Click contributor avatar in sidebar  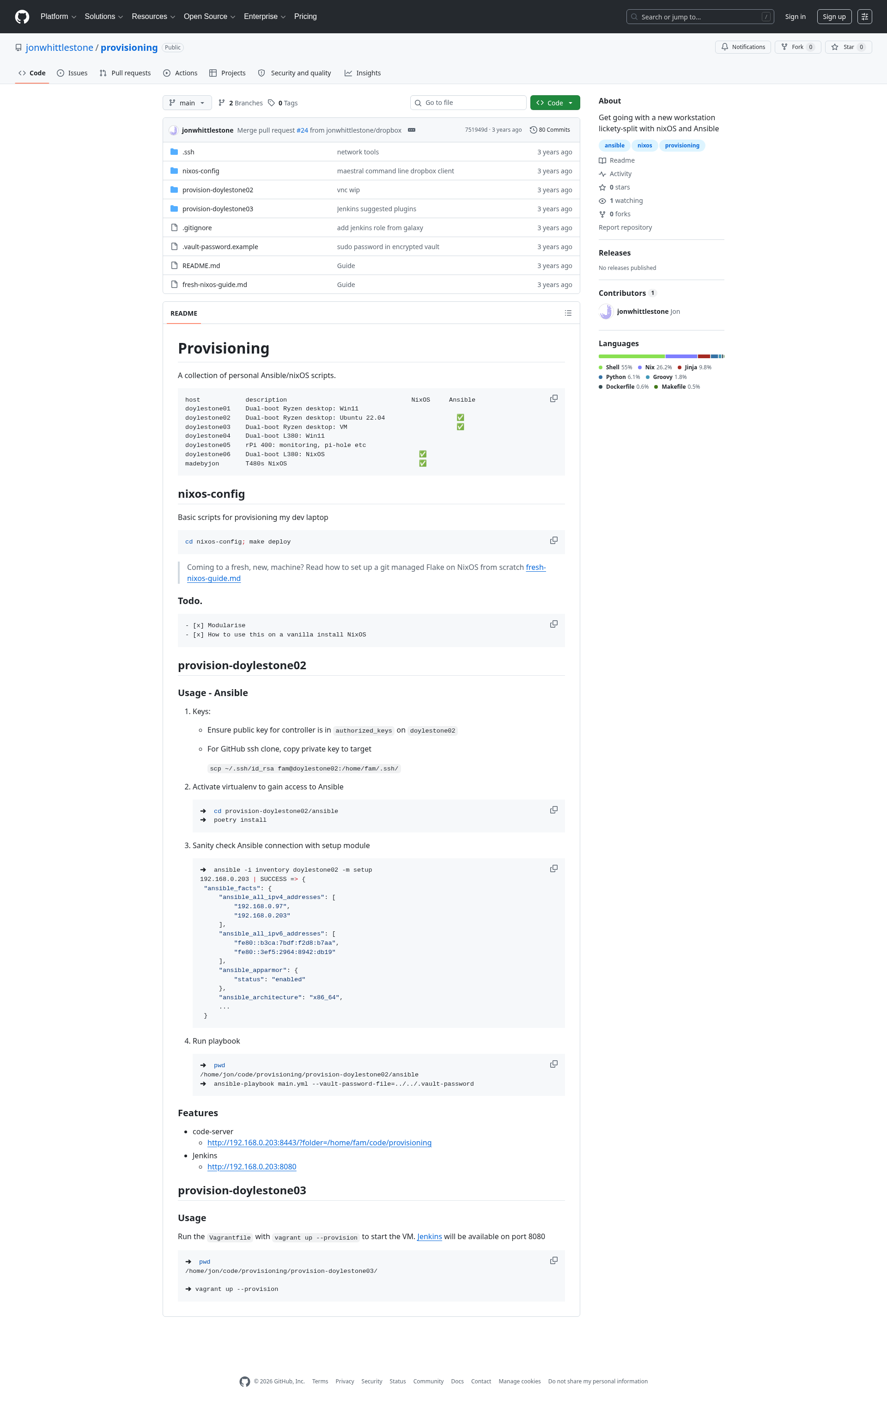(x=606, y=312)
